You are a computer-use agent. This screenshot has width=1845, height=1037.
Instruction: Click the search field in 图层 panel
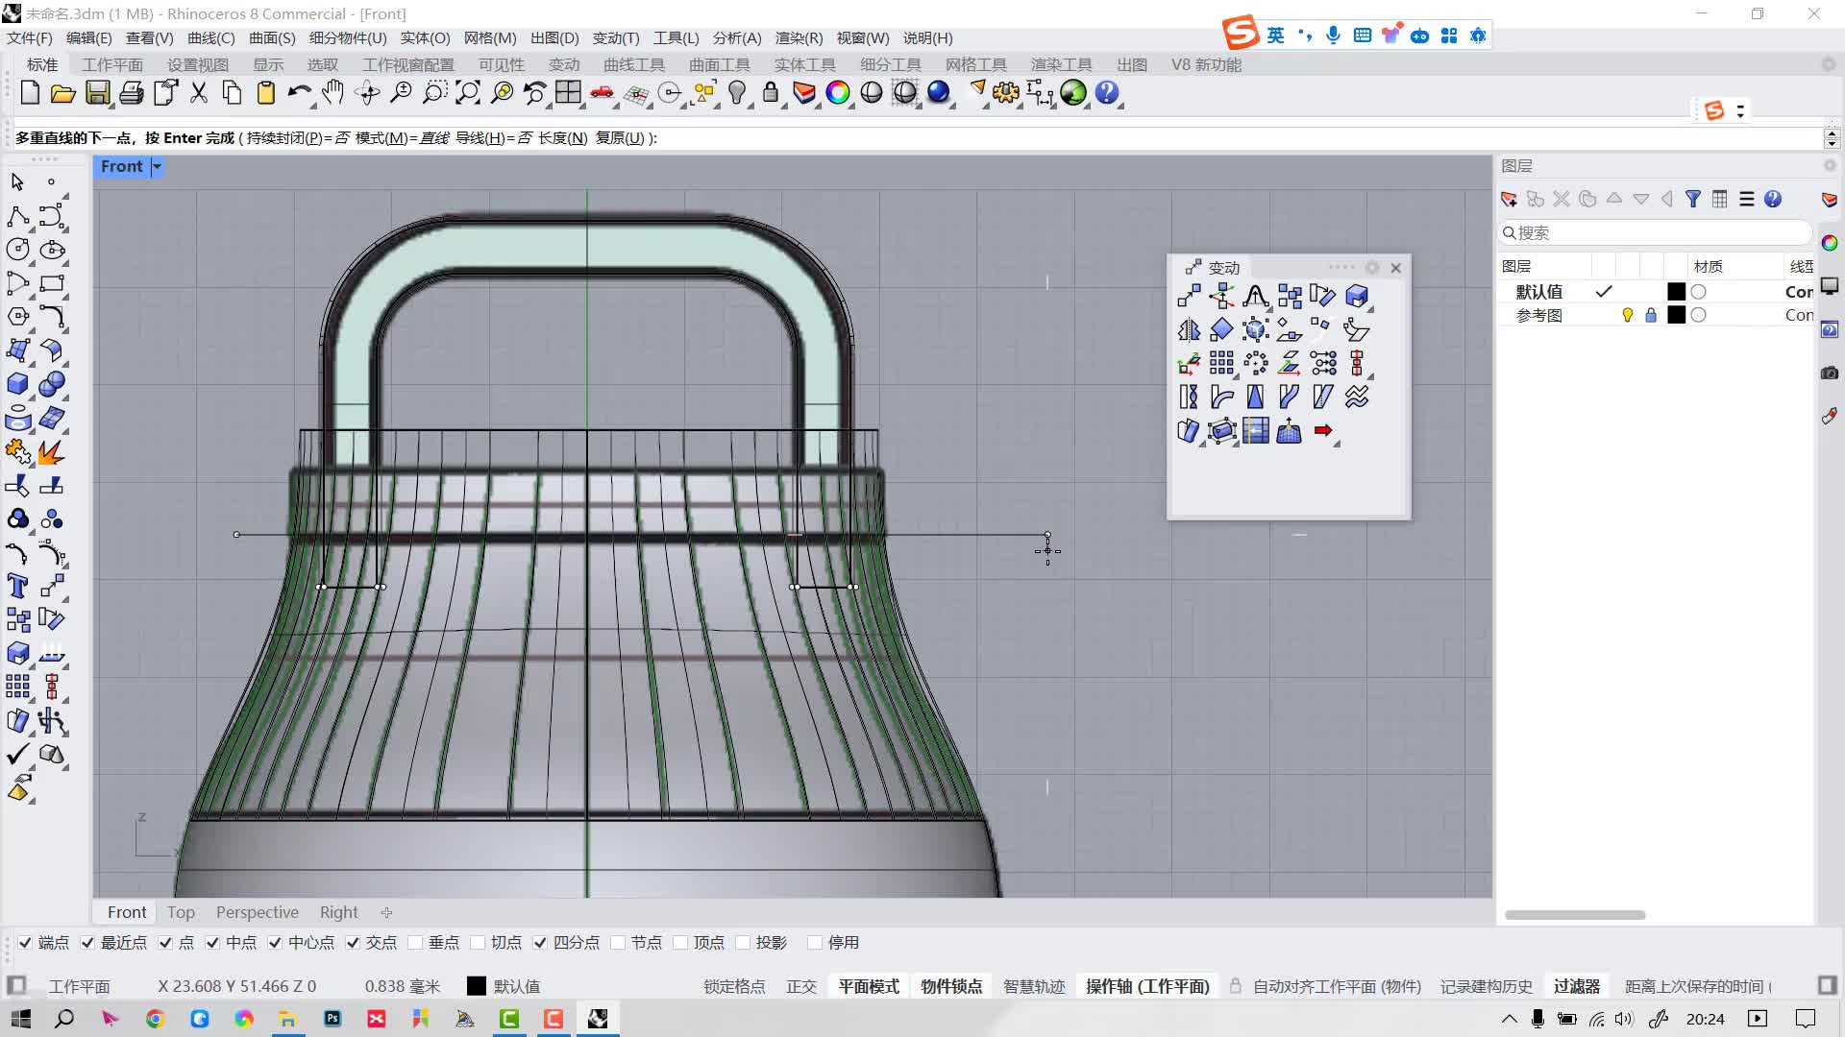1655,233
